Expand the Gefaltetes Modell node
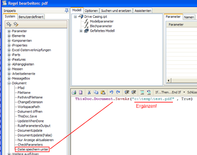 pos(81,31)
